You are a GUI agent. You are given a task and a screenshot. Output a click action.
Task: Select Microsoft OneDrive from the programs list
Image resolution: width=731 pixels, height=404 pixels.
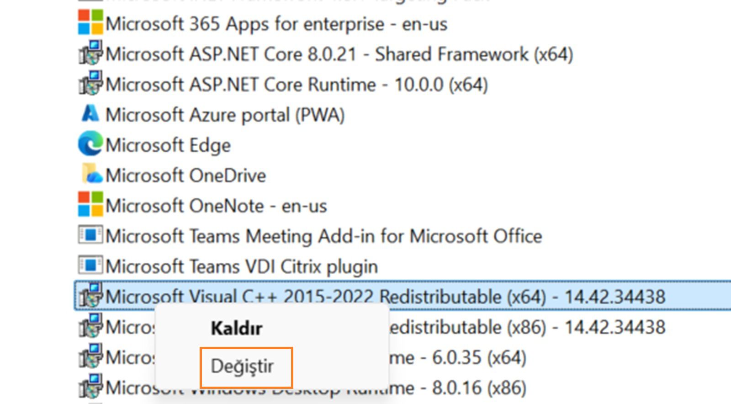pos(187,175)
